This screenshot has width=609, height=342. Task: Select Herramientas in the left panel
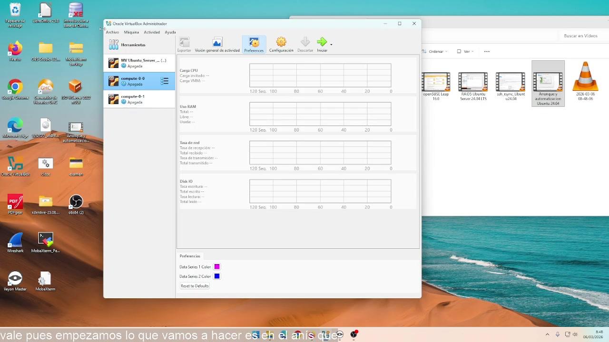point(133,45)
